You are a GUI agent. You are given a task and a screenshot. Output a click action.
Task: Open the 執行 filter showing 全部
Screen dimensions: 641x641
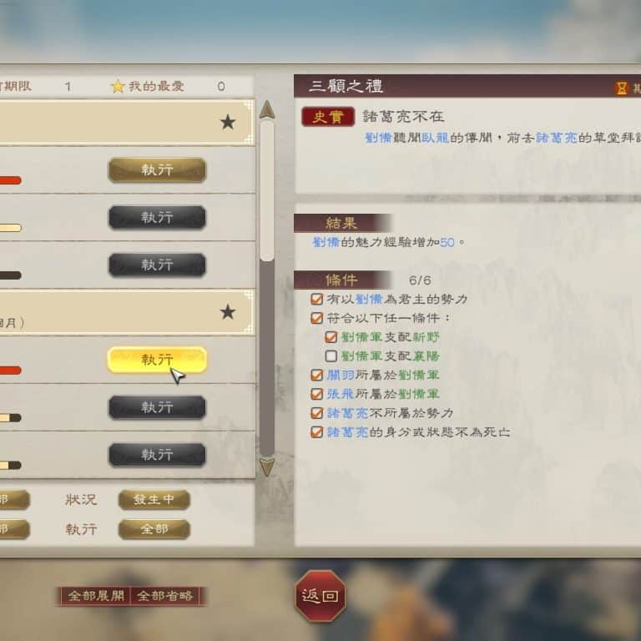pos(154,529)
